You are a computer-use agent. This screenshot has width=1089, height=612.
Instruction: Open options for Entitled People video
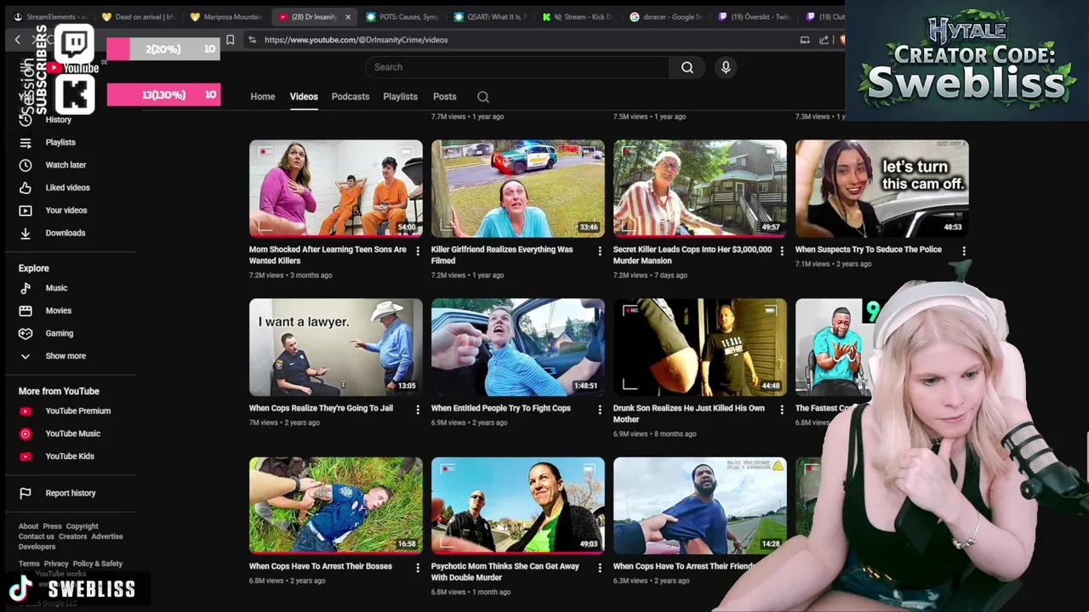[599, 410]
